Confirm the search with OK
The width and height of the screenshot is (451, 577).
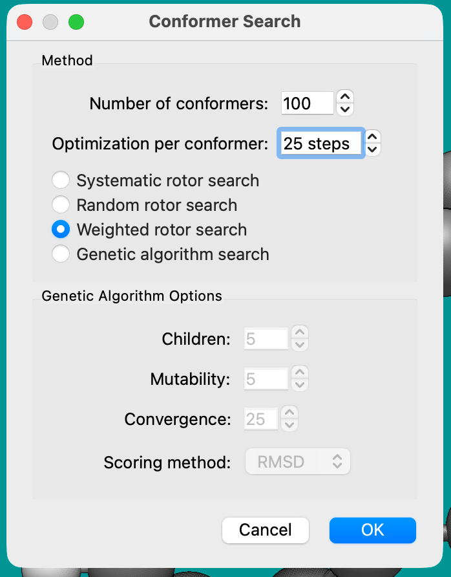click(373, 530)
